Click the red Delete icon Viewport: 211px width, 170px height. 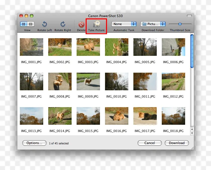(81, 24)
